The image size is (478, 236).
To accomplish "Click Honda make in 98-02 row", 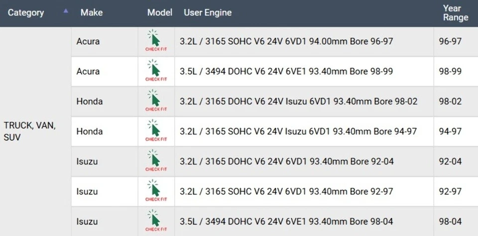I will (90, 102).
